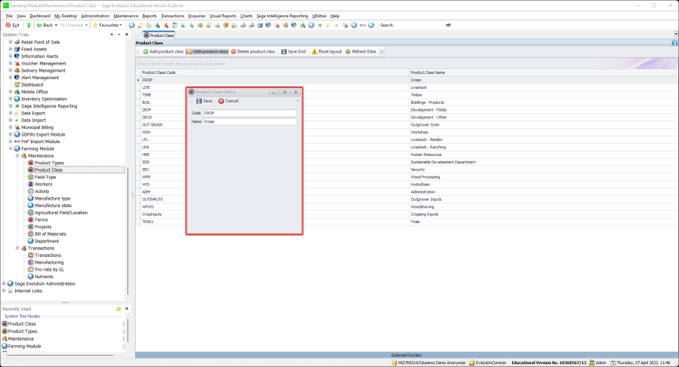Click the Code input field

click(x=250, y=113)
